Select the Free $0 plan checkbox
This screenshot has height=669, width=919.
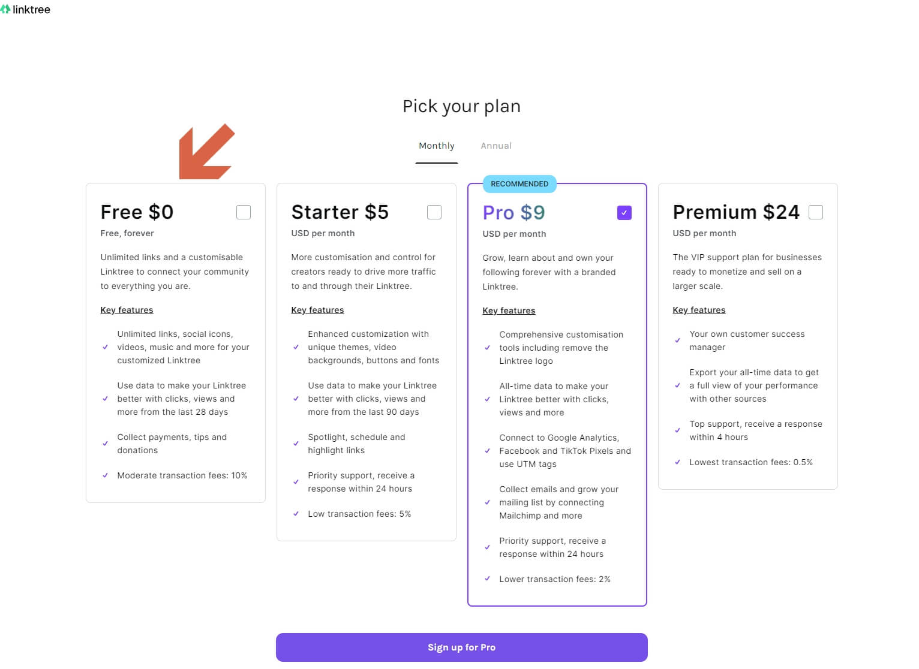[x=244, y=212]
